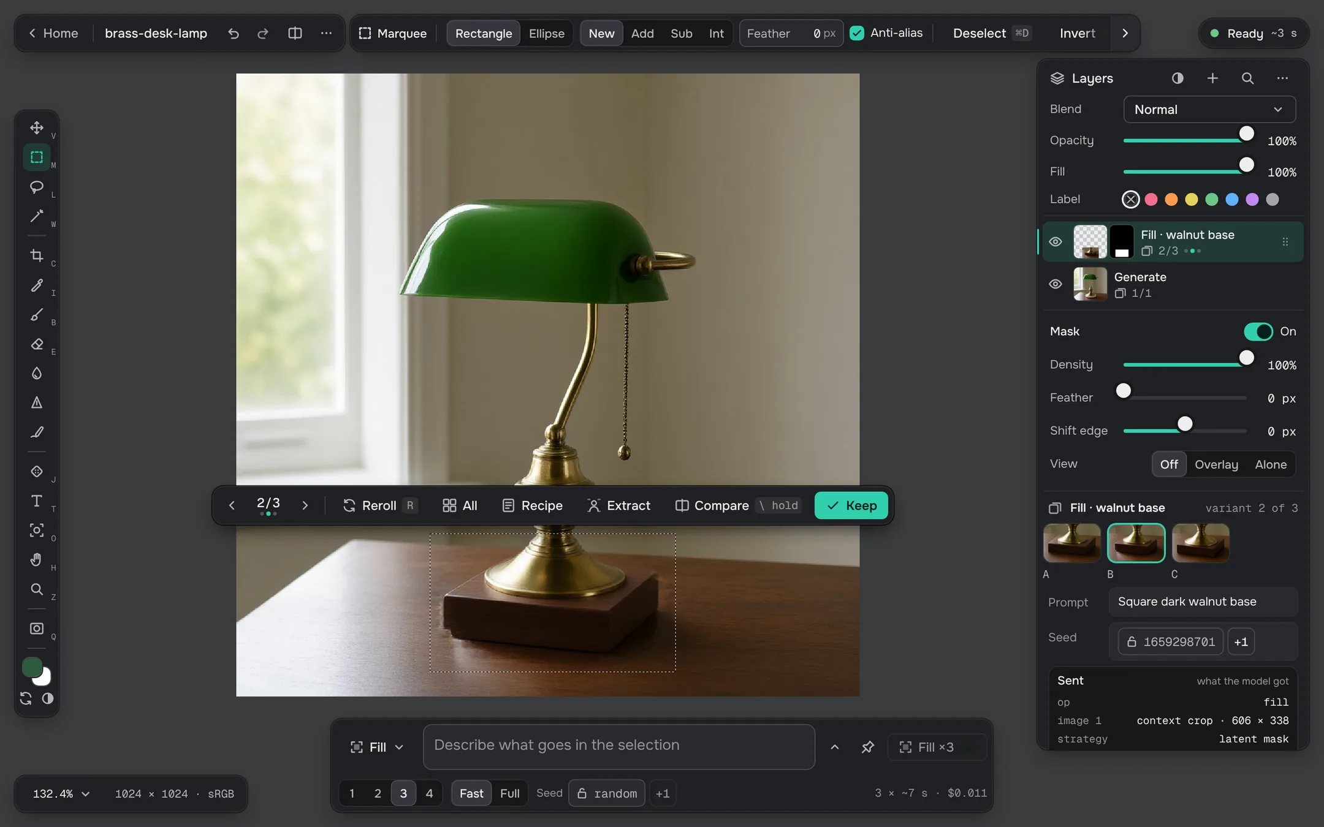Select the Lasso tool
Viewport: 1324px width, 827px height.
pos(36,187)
